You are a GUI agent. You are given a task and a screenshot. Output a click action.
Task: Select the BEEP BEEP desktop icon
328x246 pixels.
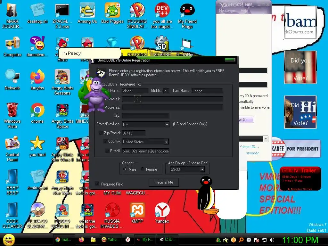tap(12, 182)
